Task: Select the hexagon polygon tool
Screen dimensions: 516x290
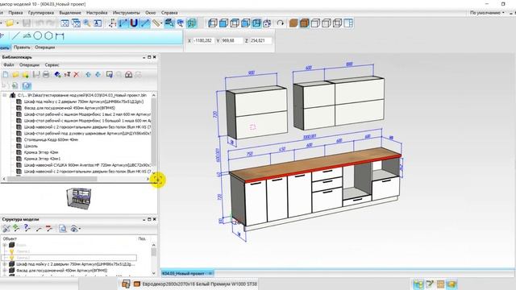Action: click(48, 35)
